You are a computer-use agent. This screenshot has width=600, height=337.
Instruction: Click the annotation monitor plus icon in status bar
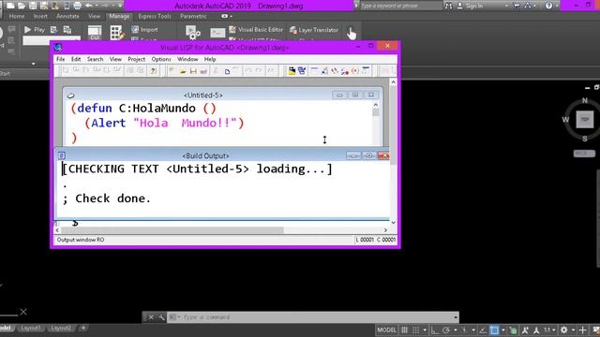pos(582,330)
